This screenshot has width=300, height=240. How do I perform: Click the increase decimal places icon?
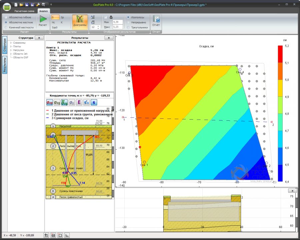(x=93, y=17)
